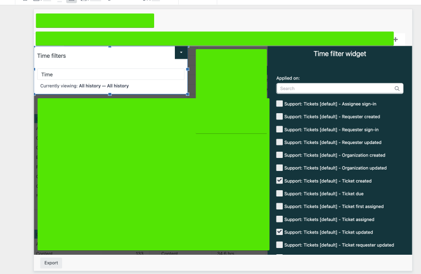Check the Organization updated option
This screenshot has height=274, width=421.
pos(279,168)
